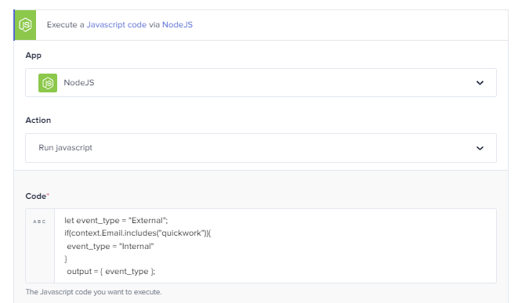Click the NodeJS logo inside App dropdown
The height and width of the screenshot is (303, 518).
coord(48,83)
